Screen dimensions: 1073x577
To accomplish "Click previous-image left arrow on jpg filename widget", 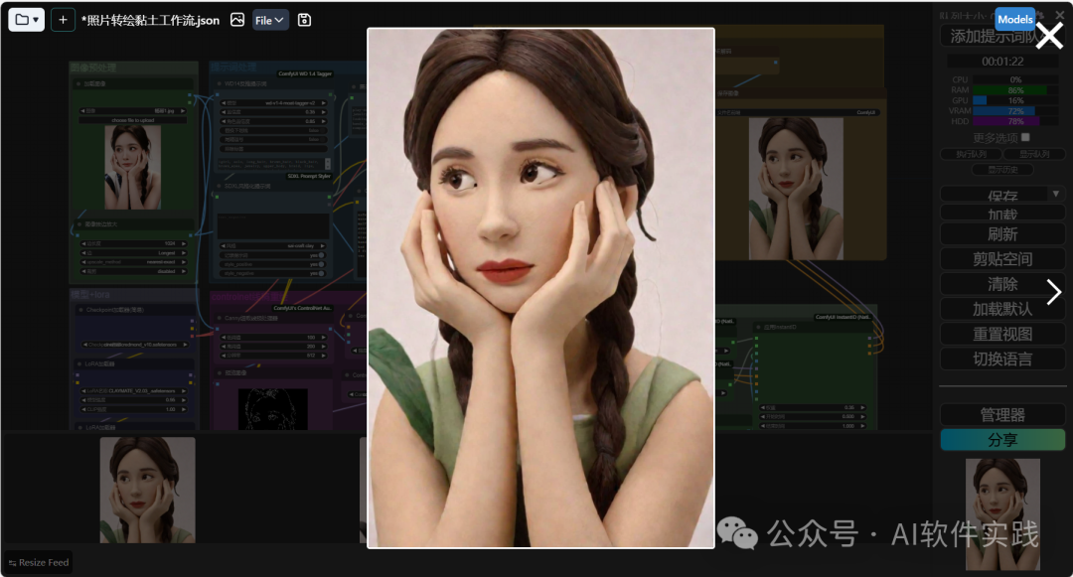I will [82, 111].
